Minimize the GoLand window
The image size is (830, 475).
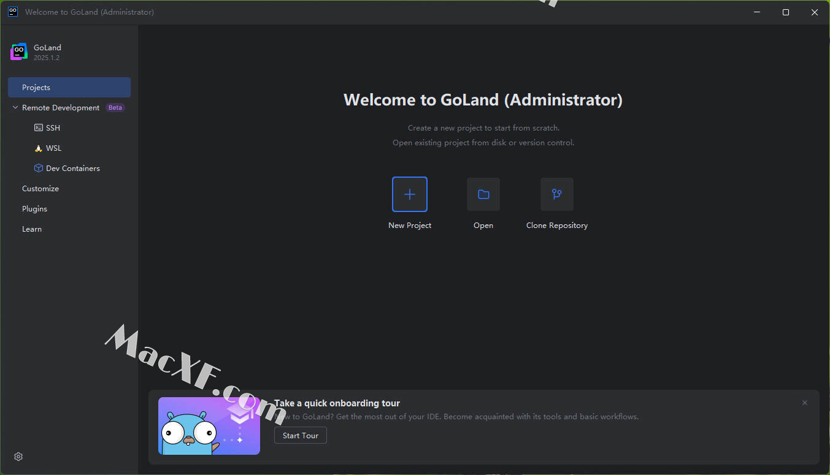(x=757, y=12)
